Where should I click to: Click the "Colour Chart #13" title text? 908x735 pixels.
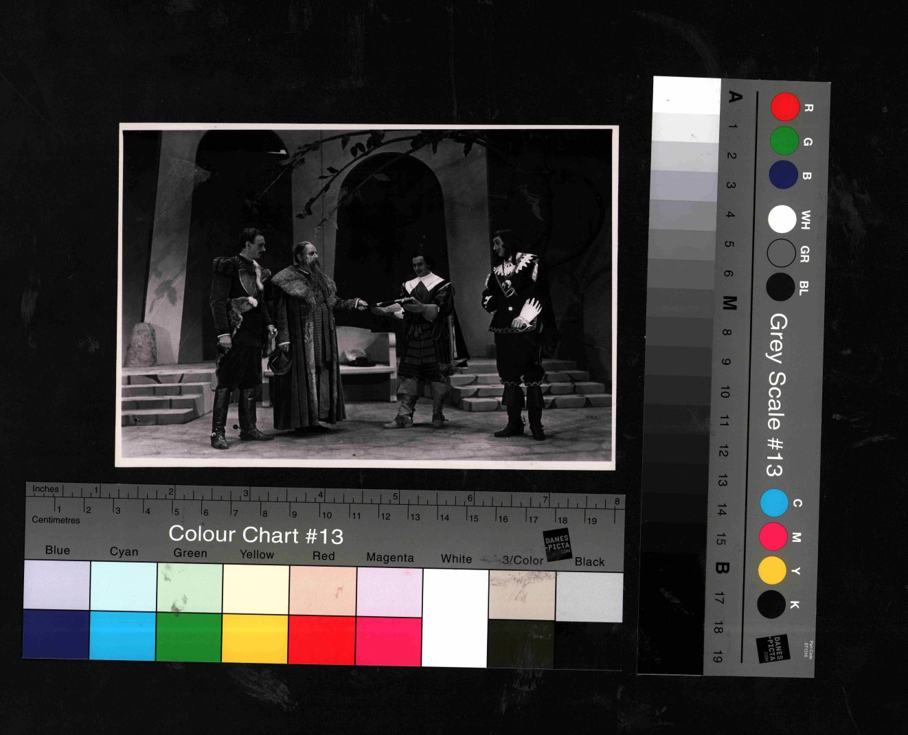click(256, 534)
